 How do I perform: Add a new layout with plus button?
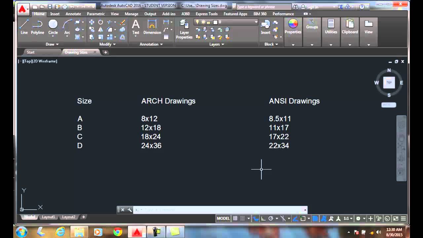tap(84, 217)
